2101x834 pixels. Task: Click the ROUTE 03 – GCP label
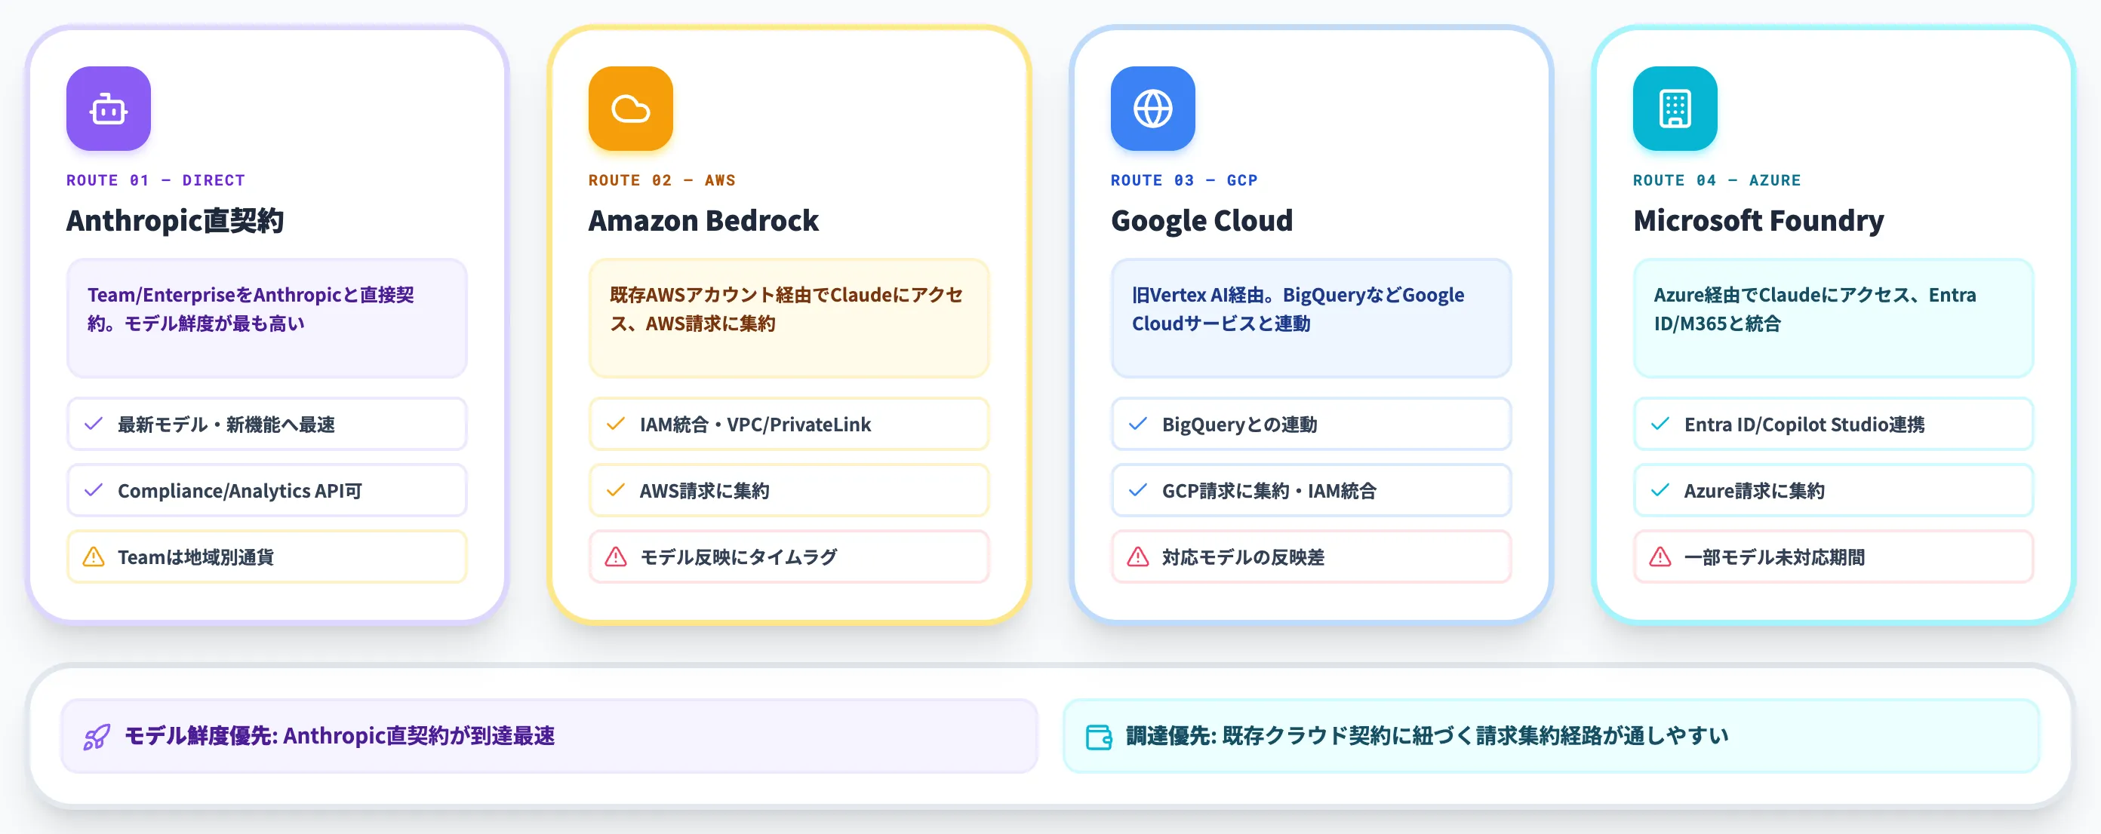[x=1184, y=180]
